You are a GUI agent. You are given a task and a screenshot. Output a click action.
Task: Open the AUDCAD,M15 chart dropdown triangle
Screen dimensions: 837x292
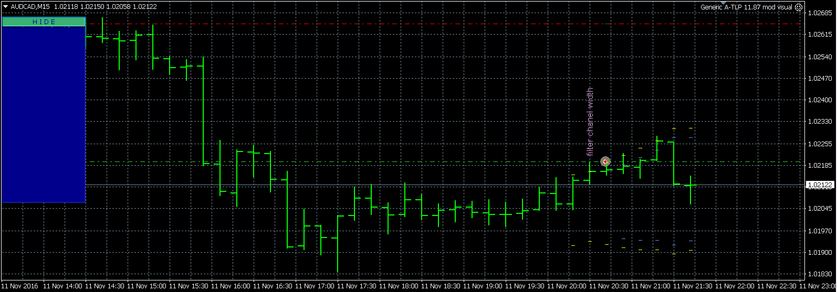point(5,7)
